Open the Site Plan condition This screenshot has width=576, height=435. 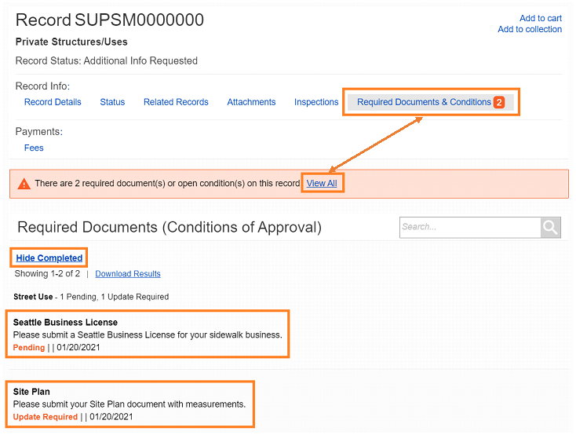coord(31,391)
